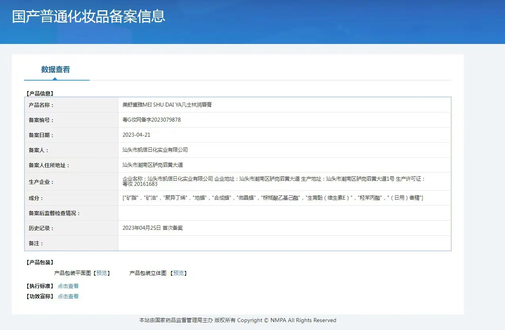Click the 产品包装平面图 label
This screenshot has height=330, width=505.
[73, 273]
